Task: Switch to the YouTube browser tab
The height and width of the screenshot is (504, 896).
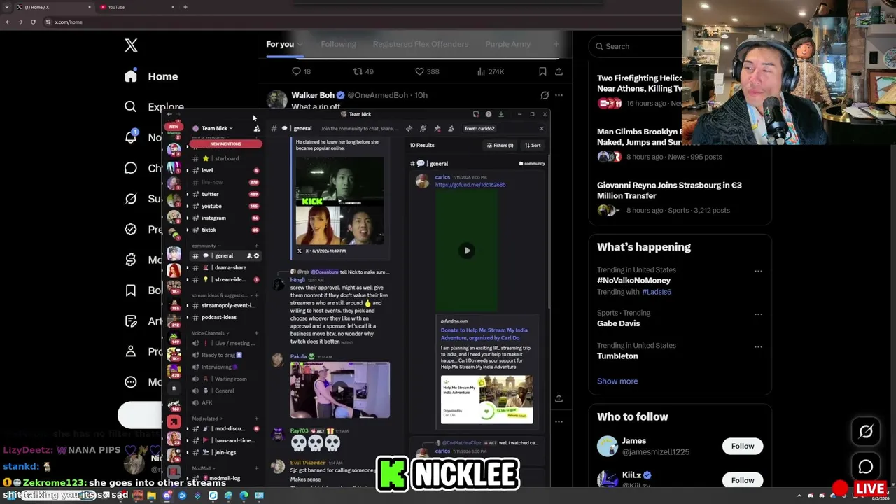Action: coord(137,7)
